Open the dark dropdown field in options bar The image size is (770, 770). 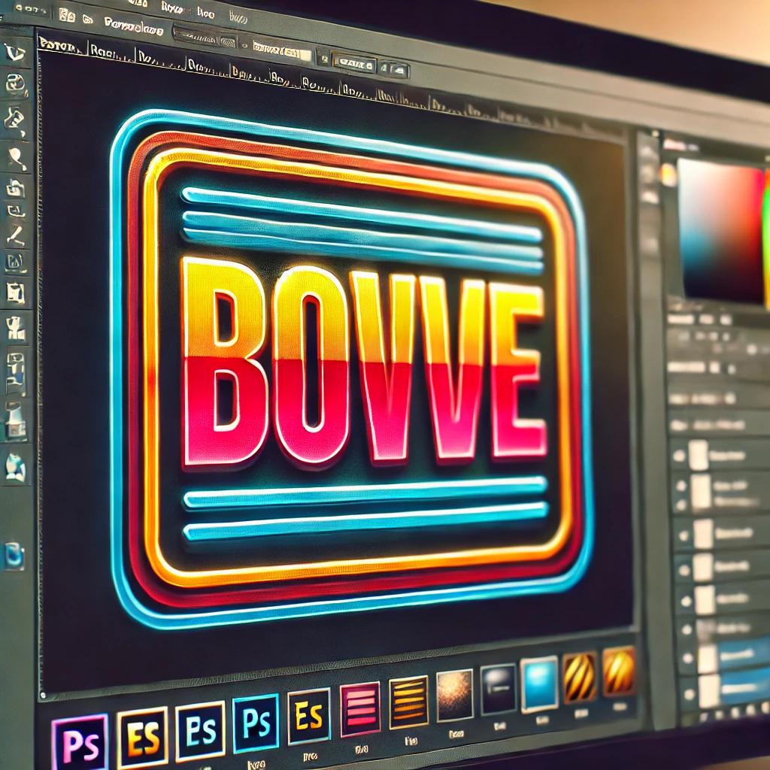205,38
